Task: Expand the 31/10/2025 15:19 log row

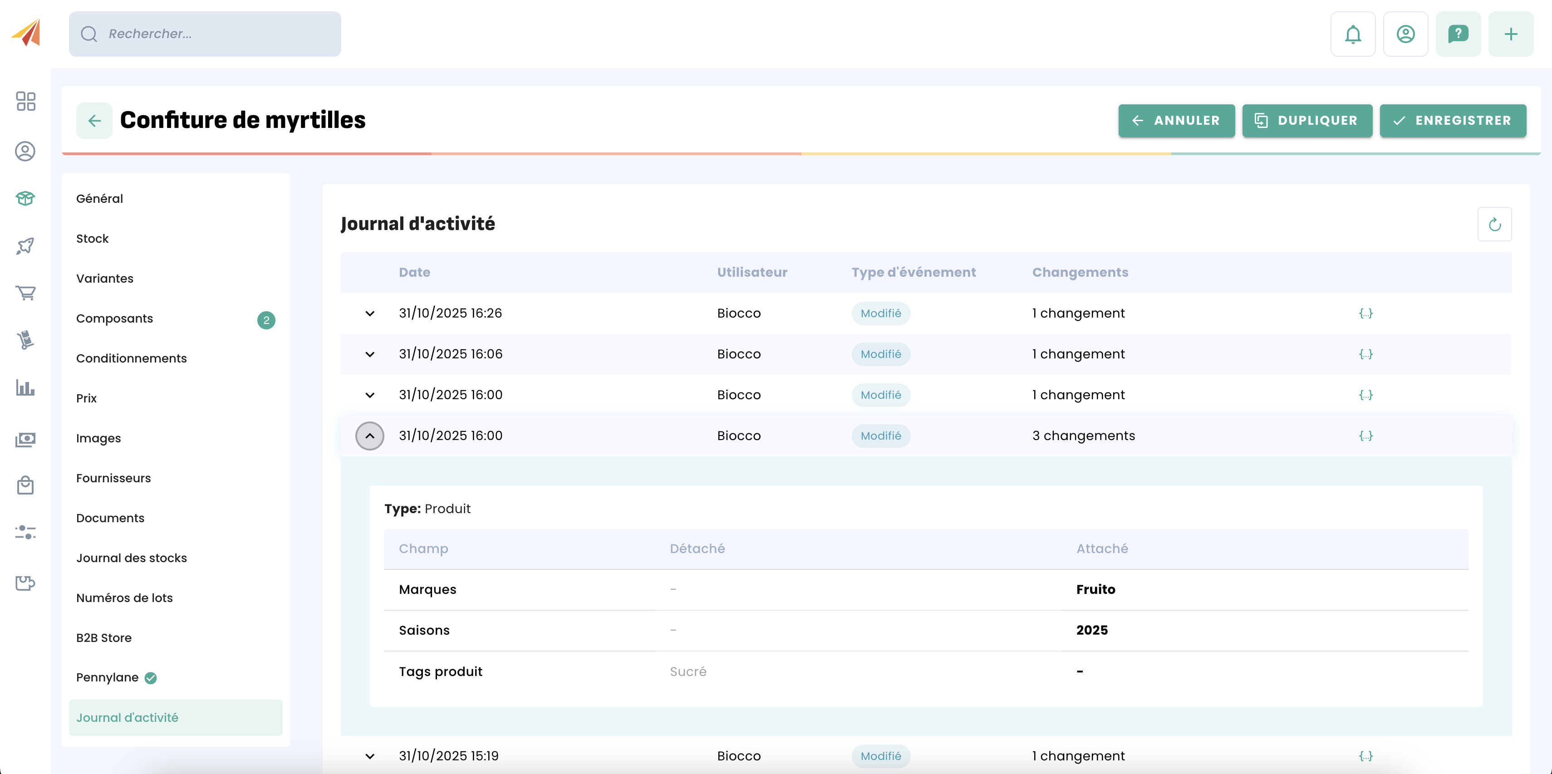Action: (x=370, y=756)
